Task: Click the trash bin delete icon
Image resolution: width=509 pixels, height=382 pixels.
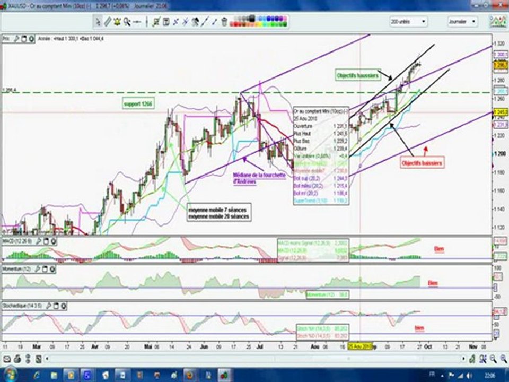Action: click(224, 22)
